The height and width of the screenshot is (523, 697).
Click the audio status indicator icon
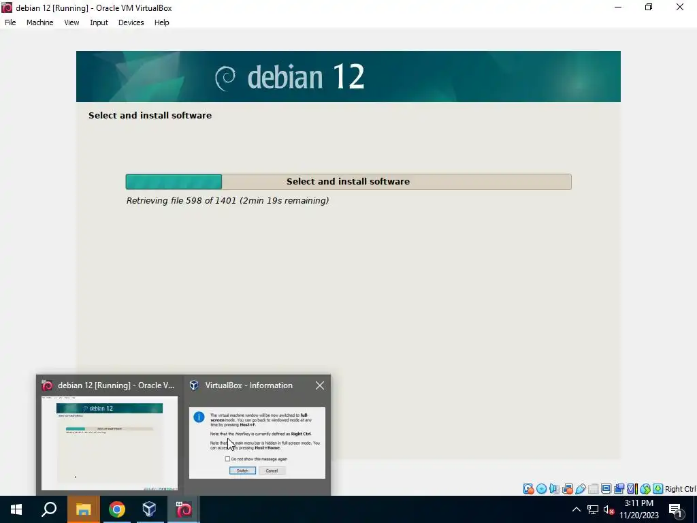(x=554, y=489)
